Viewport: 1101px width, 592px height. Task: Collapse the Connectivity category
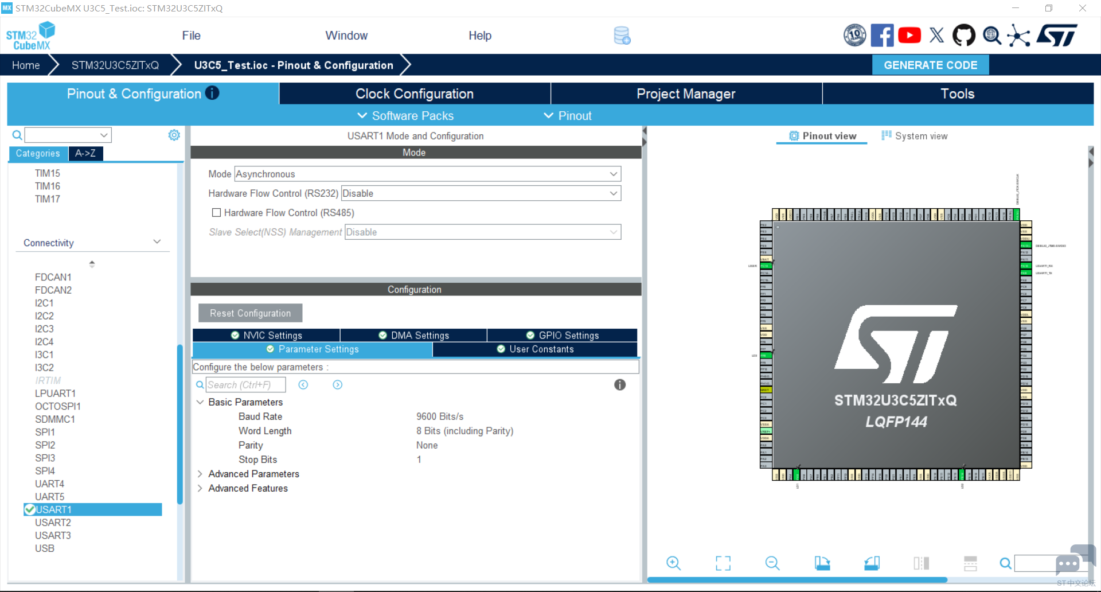(157, 242)
